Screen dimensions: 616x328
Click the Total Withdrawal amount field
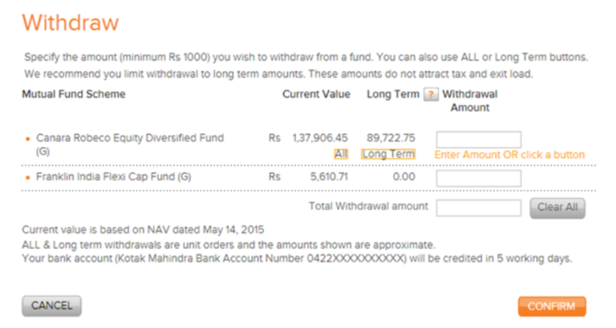pos(478,209)
